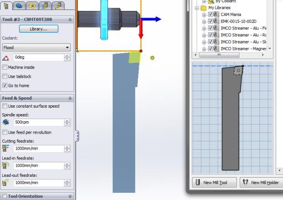Image resolution: width=283 pixels, height=200 pixels.
Task: Select My Libraries in the tree
Action: (219, 8)
